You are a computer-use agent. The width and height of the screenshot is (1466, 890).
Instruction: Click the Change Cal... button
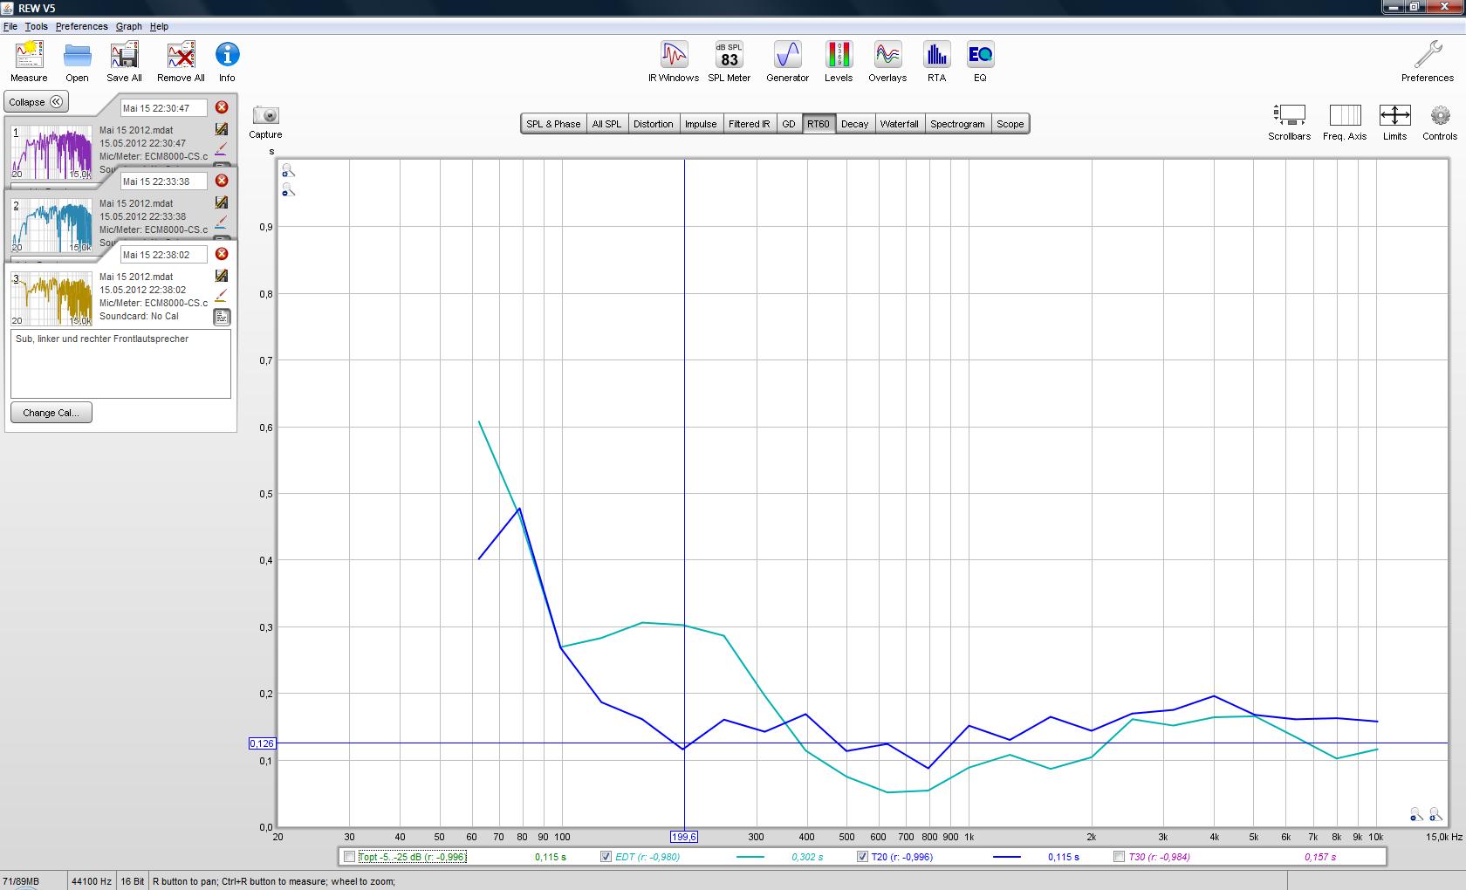pos(51,413)
